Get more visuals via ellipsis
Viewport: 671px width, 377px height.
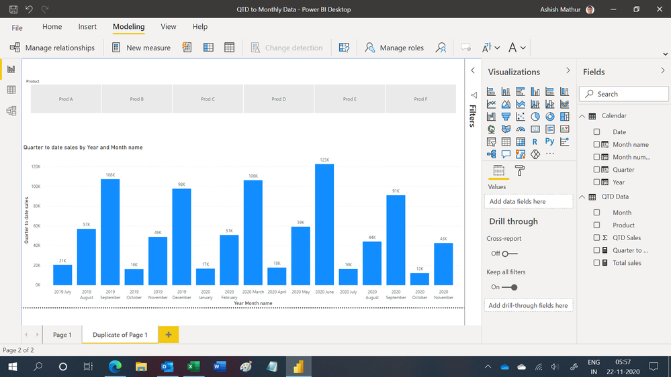pyautogui.click(x=550, y=154)
